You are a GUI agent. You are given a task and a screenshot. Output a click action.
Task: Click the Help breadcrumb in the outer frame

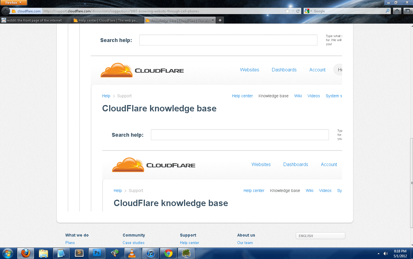pos(106,96)
